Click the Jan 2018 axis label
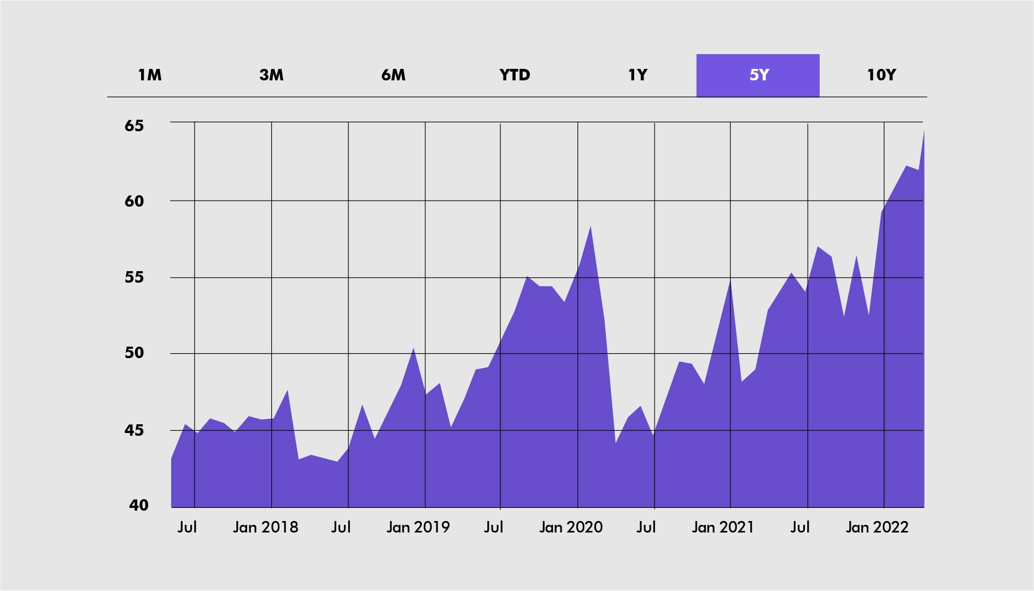This screenshot has width=1034, height=591. point(266,527)
